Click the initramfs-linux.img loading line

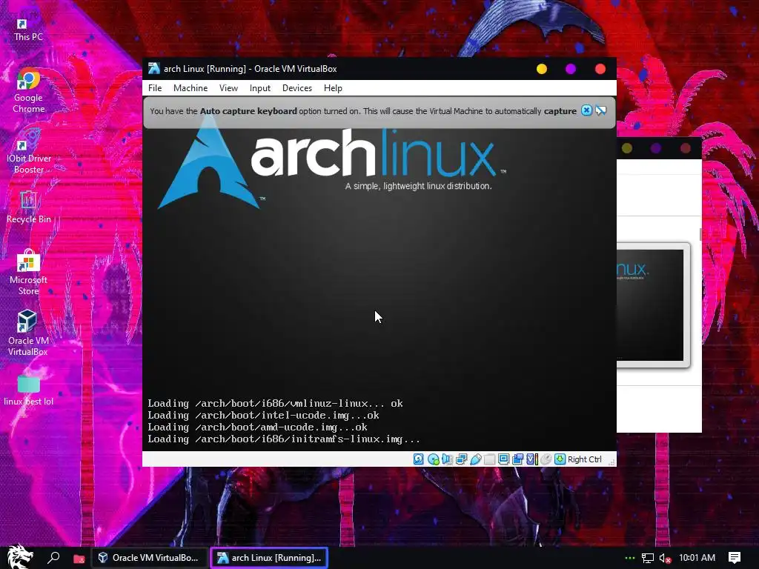[x=284, y=439]
